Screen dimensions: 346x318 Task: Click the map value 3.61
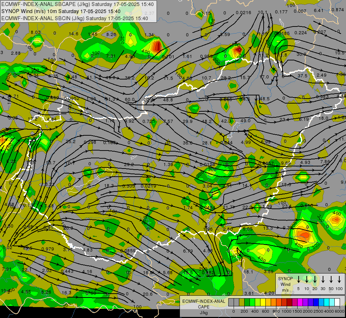coord(249,293)
